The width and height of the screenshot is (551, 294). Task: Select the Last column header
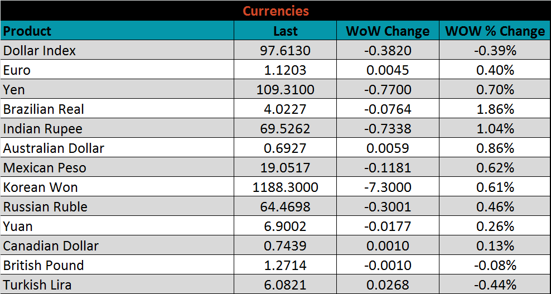(x=285, y=31)
